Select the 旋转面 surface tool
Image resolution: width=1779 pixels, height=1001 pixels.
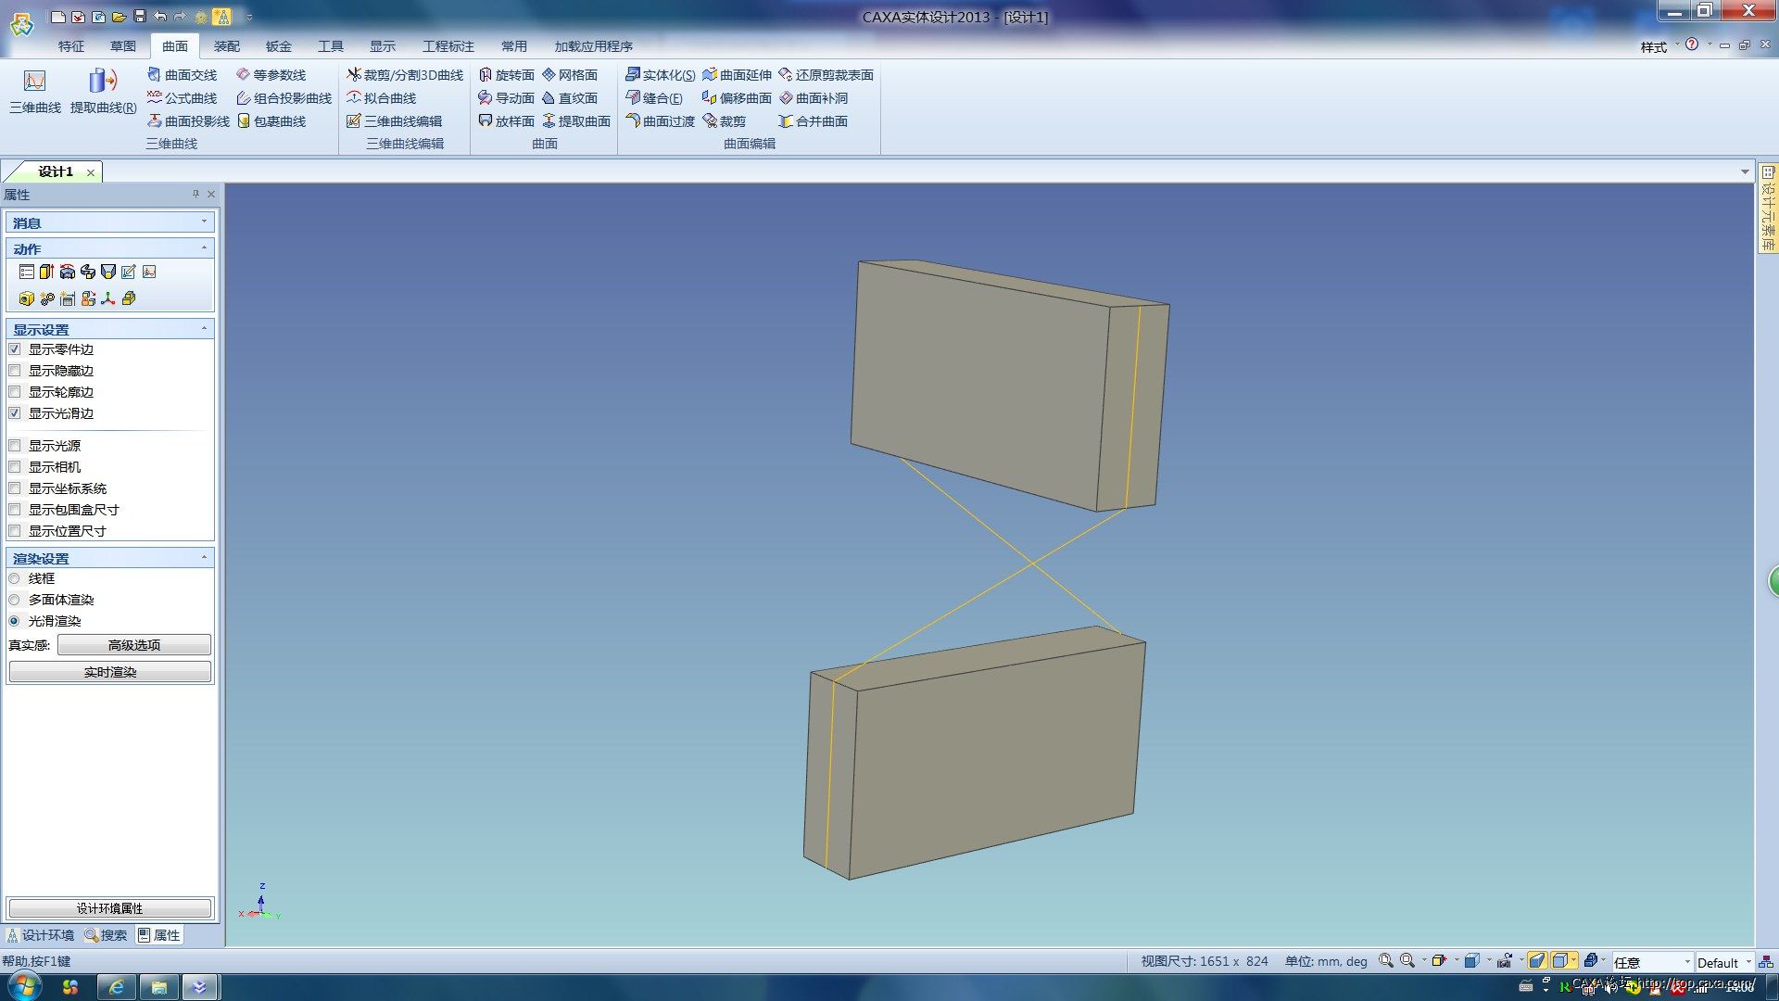(x=506, y=75)
